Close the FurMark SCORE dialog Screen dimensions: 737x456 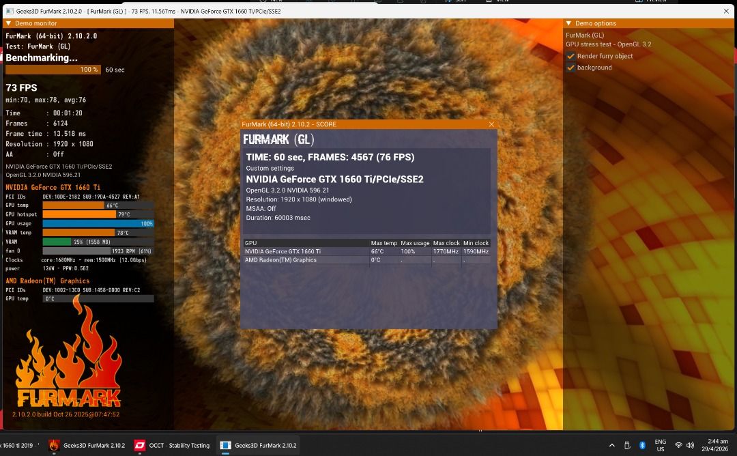pyautogui.click(x=491, y=124)
